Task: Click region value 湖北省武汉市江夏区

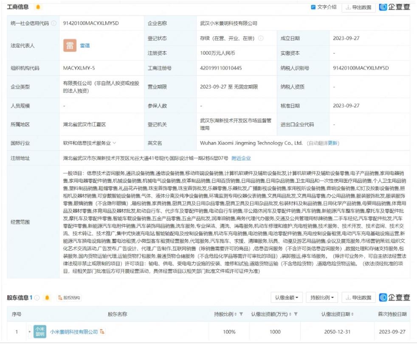Action: coord(85,124)
